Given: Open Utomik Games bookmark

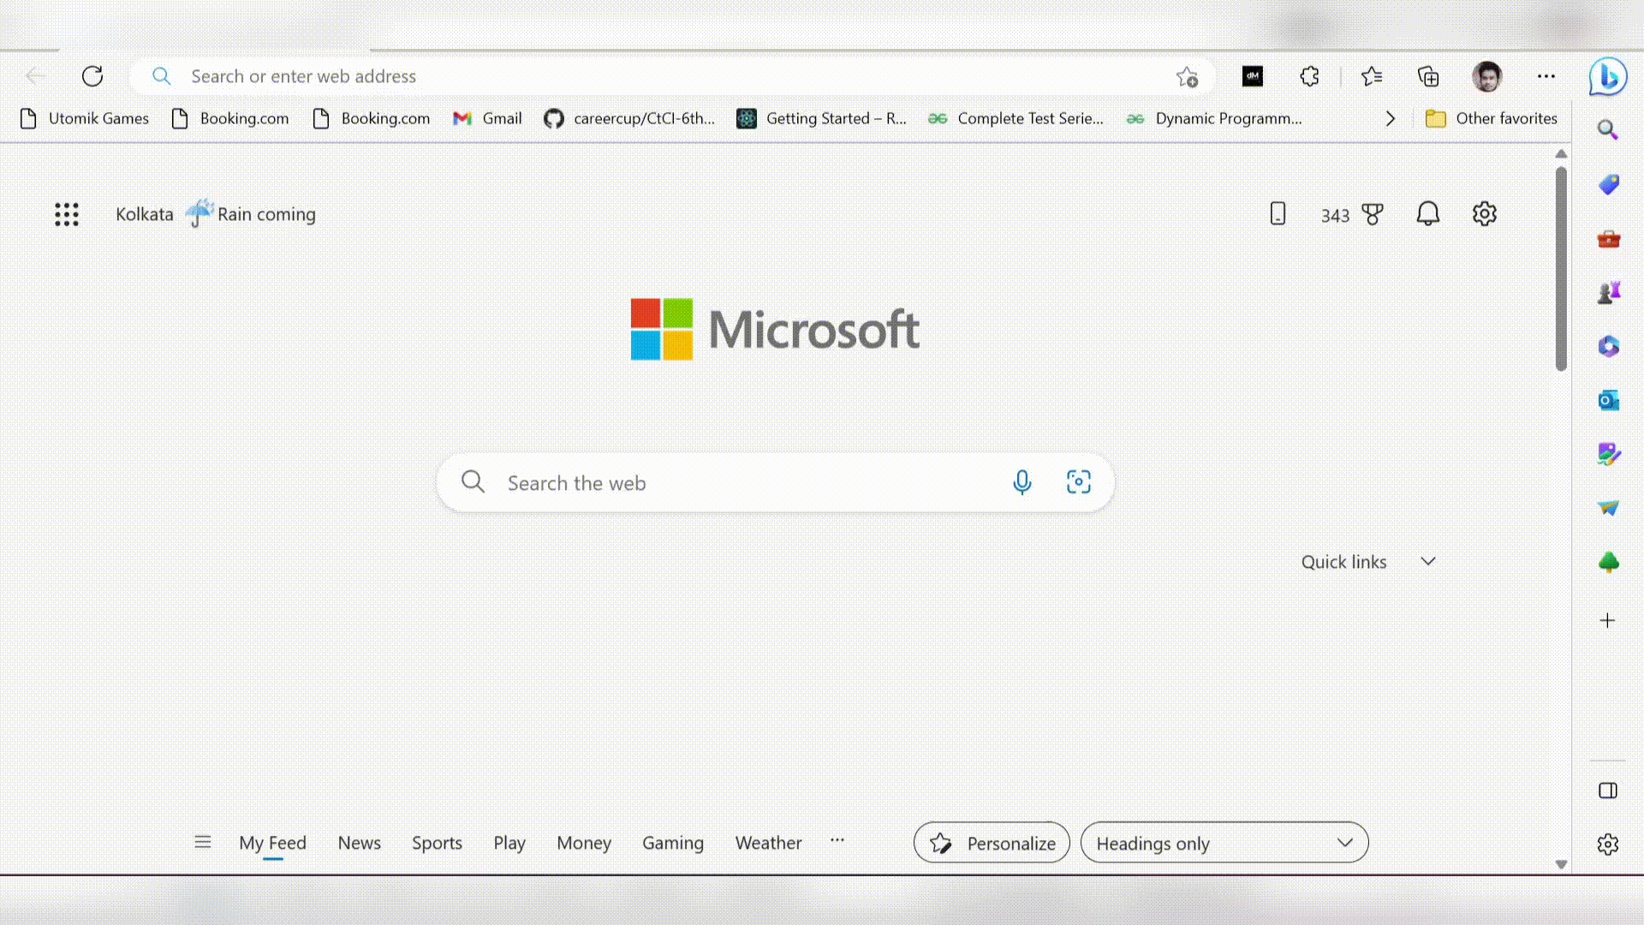Looking at the screenshot, I should [84, 118].
